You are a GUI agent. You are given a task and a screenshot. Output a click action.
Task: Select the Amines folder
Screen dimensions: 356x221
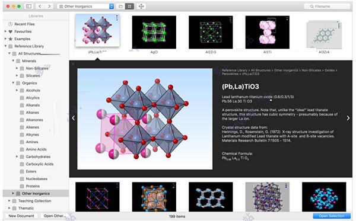[29, 142]
